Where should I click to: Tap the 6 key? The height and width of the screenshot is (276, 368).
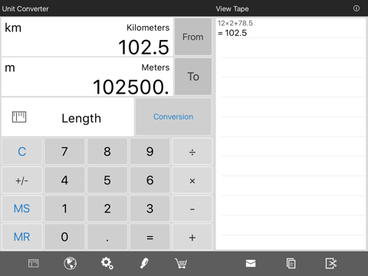click(x=150, y=180)
